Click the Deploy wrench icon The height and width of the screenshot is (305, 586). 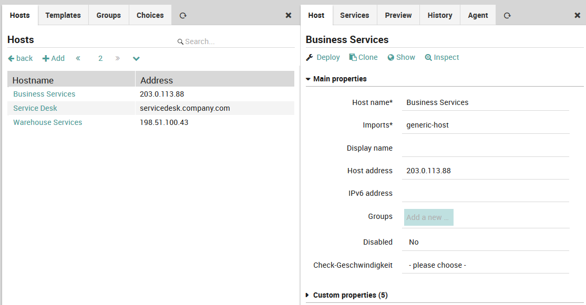[310, 58]
